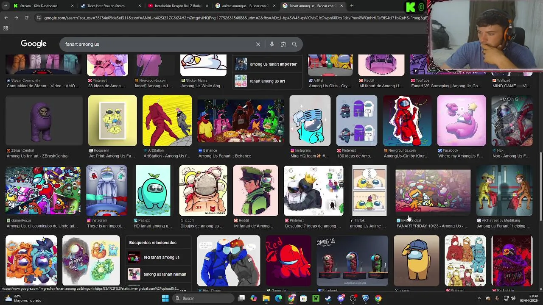The width and height of the screenshot is (543, 305).
Task: Open GamerFocus colorful crewmates collage
Action: pyautogui.click(x=43, y=191)
